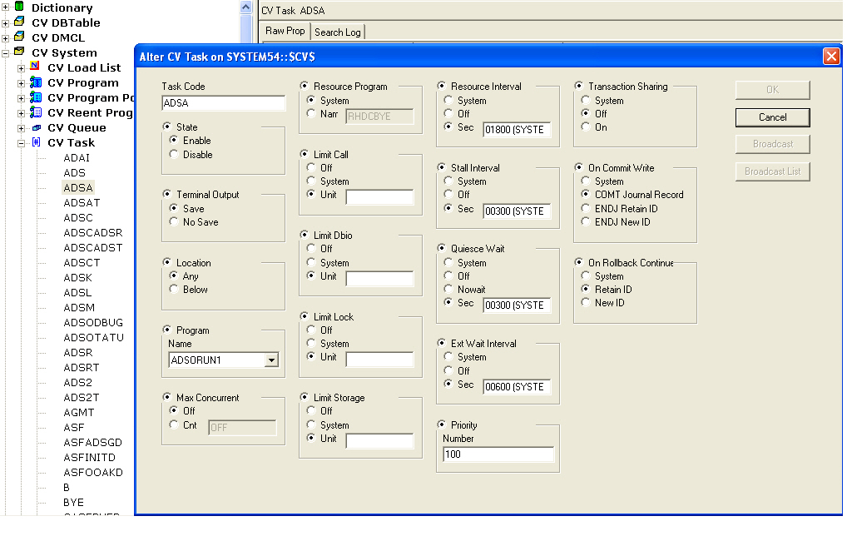Click the tree scrollbar up arrow

[245, 7]
